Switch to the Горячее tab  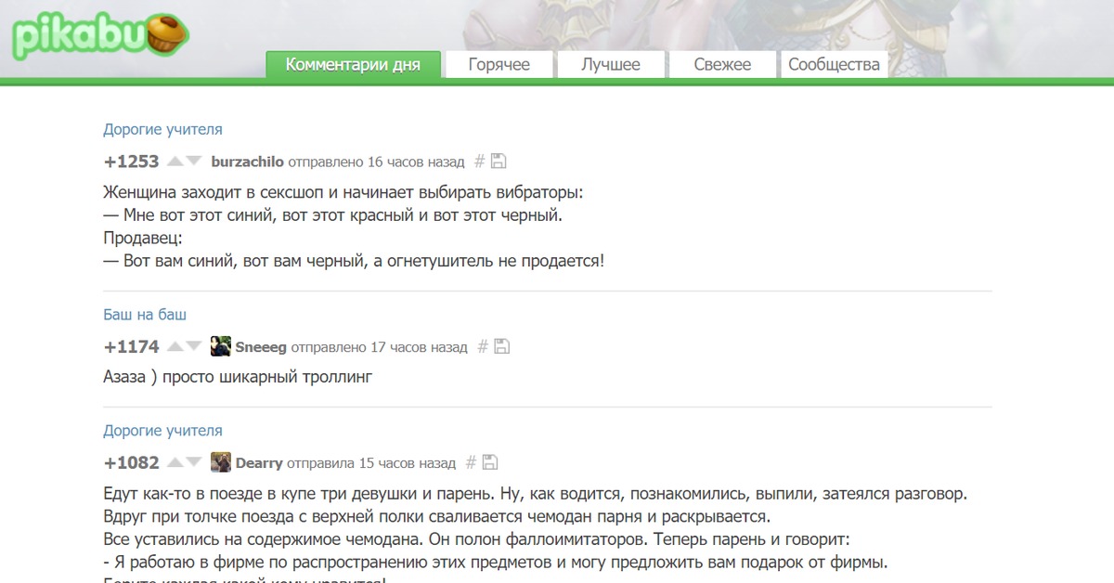click(x=499, y=65)
